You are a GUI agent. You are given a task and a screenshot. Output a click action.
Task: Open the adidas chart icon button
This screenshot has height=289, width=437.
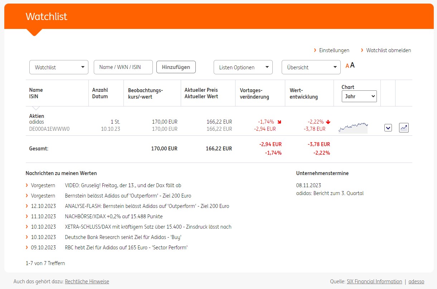(404, 128)
